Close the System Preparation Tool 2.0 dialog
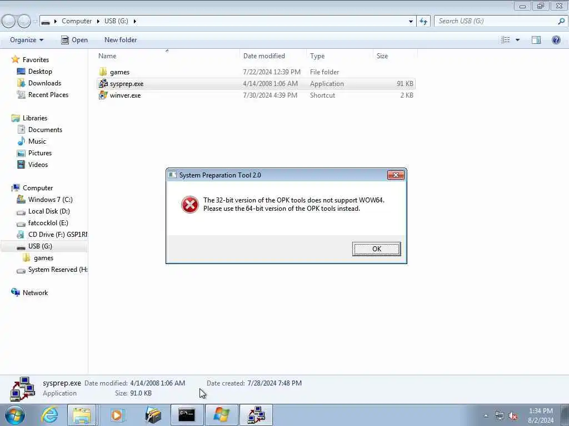 click(x=396, y=175)
